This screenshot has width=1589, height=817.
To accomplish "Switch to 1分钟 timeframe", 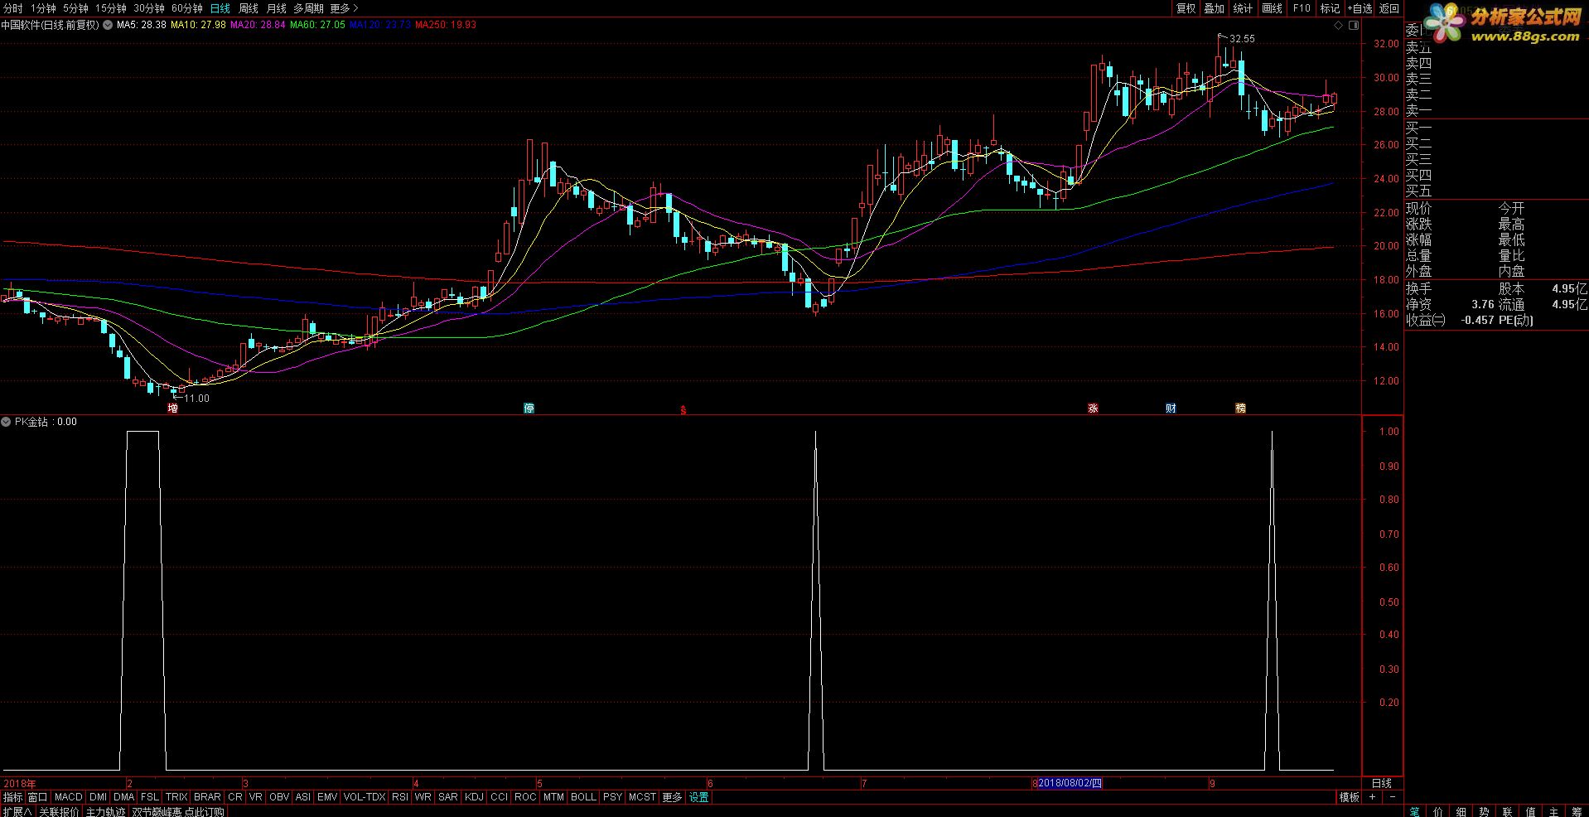I will [43, 8].
